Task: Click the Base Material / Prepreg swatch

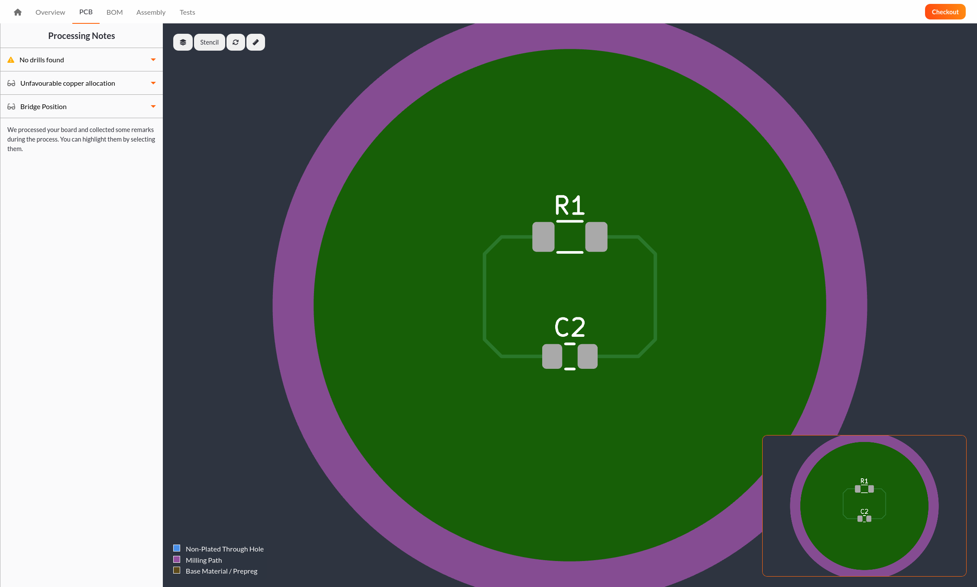Action: (x=177, y=570)
